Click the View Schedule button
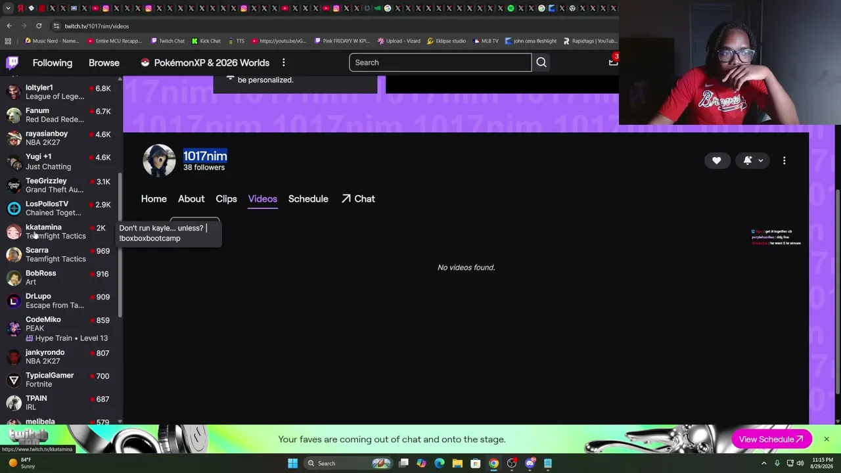This screenshot has width=841, height=473. 771,439
